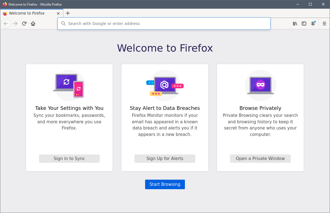
Task: Open the hamburger application menu
Action: tap(324, 24)
